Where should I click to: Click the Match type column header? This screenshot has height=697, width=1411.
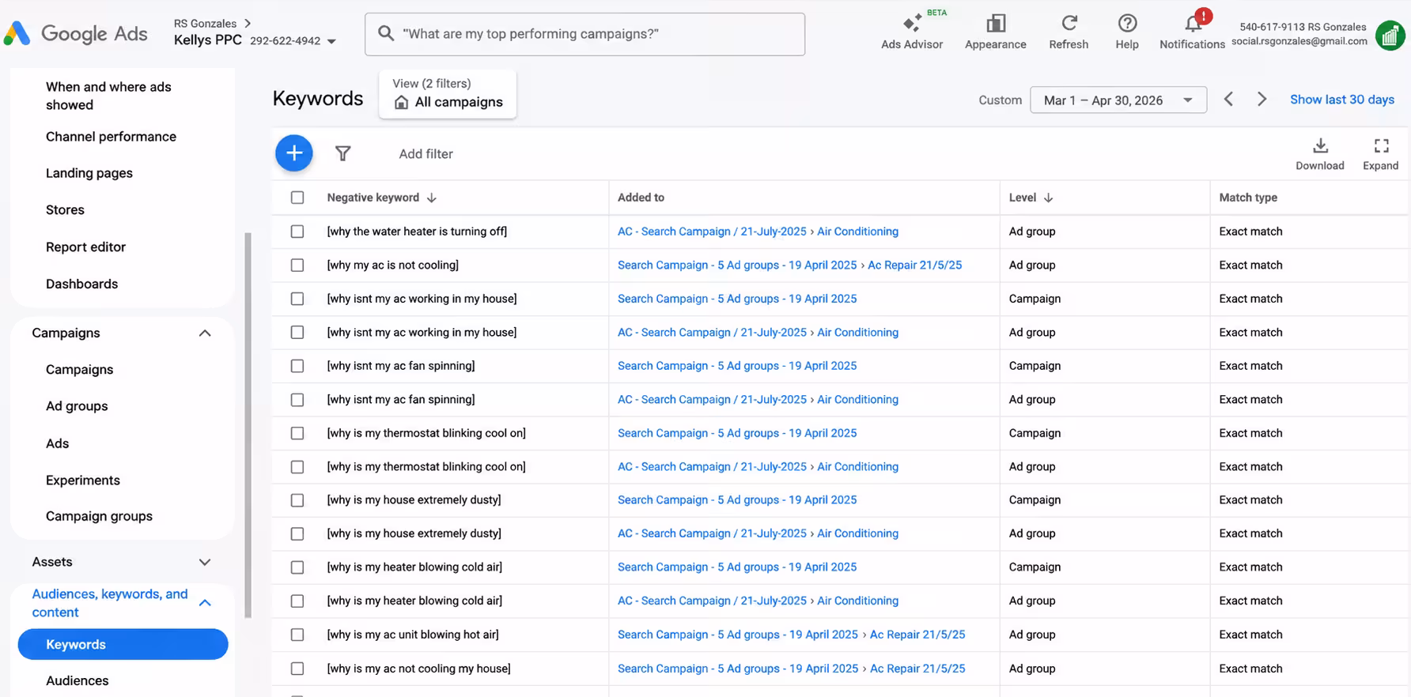(1248, 198)
